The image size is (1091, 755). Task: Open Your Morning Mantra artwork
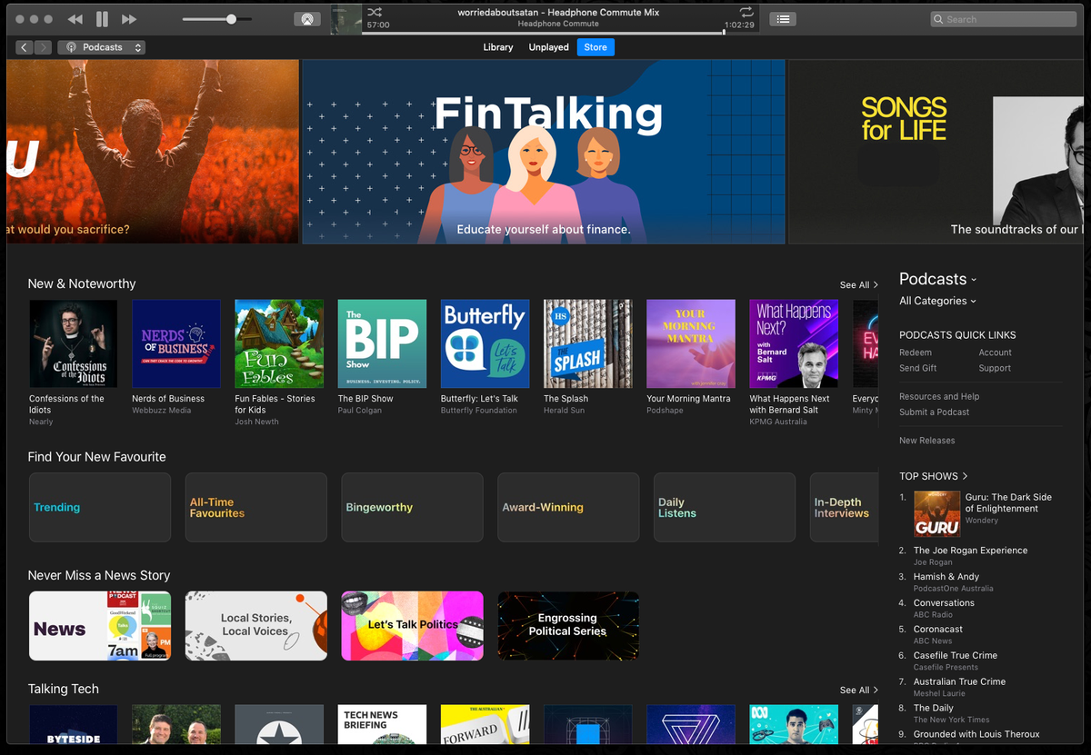[x=691, y=344]
